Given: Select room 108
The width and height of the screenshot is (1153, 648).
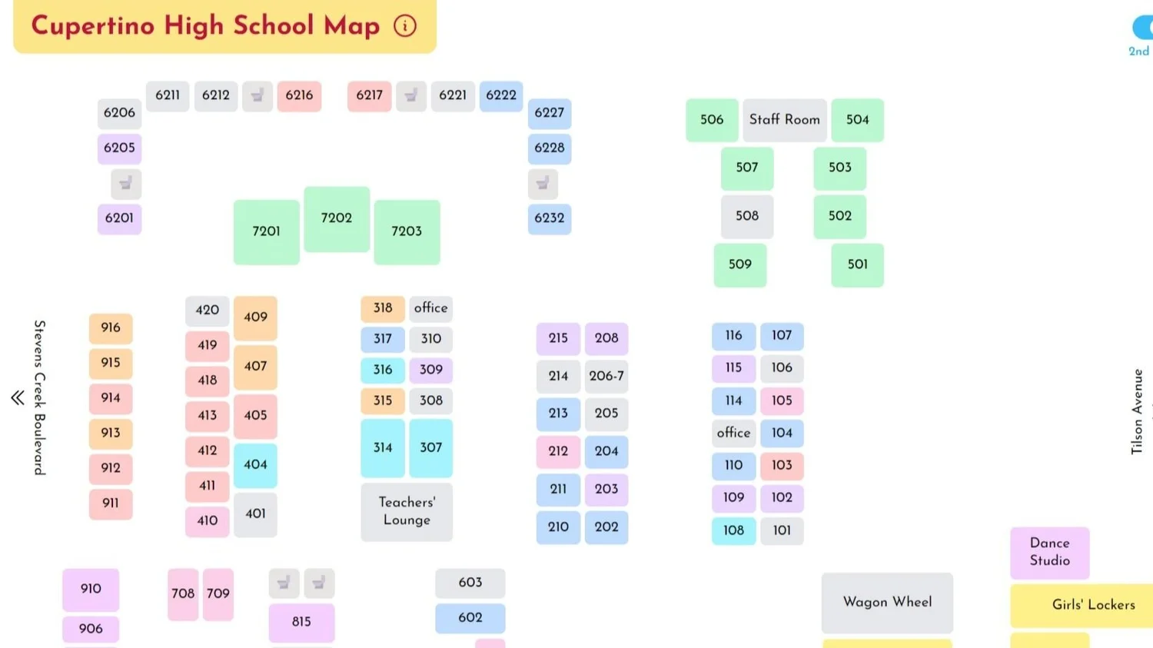Looking at the screenshot, I should (733, 530).
